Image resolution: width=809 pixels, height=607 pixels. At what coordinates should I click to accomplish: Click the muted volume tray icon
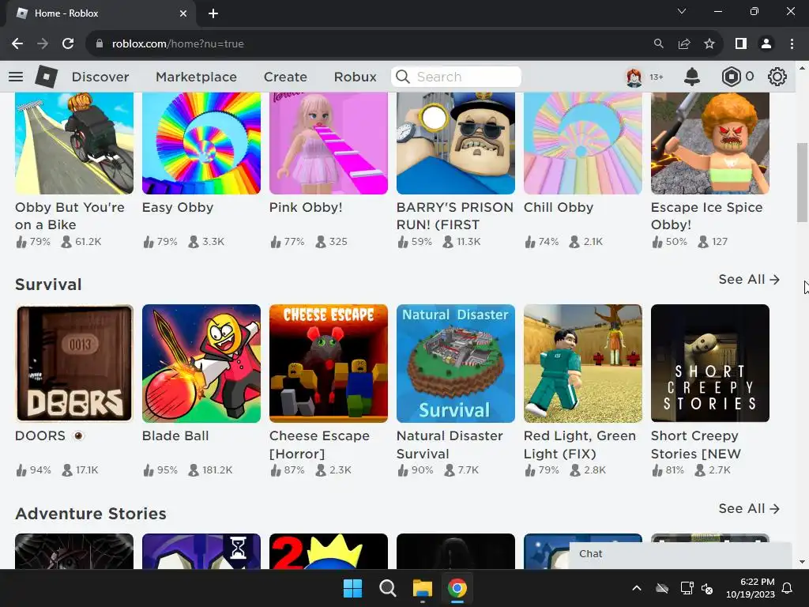707,588
